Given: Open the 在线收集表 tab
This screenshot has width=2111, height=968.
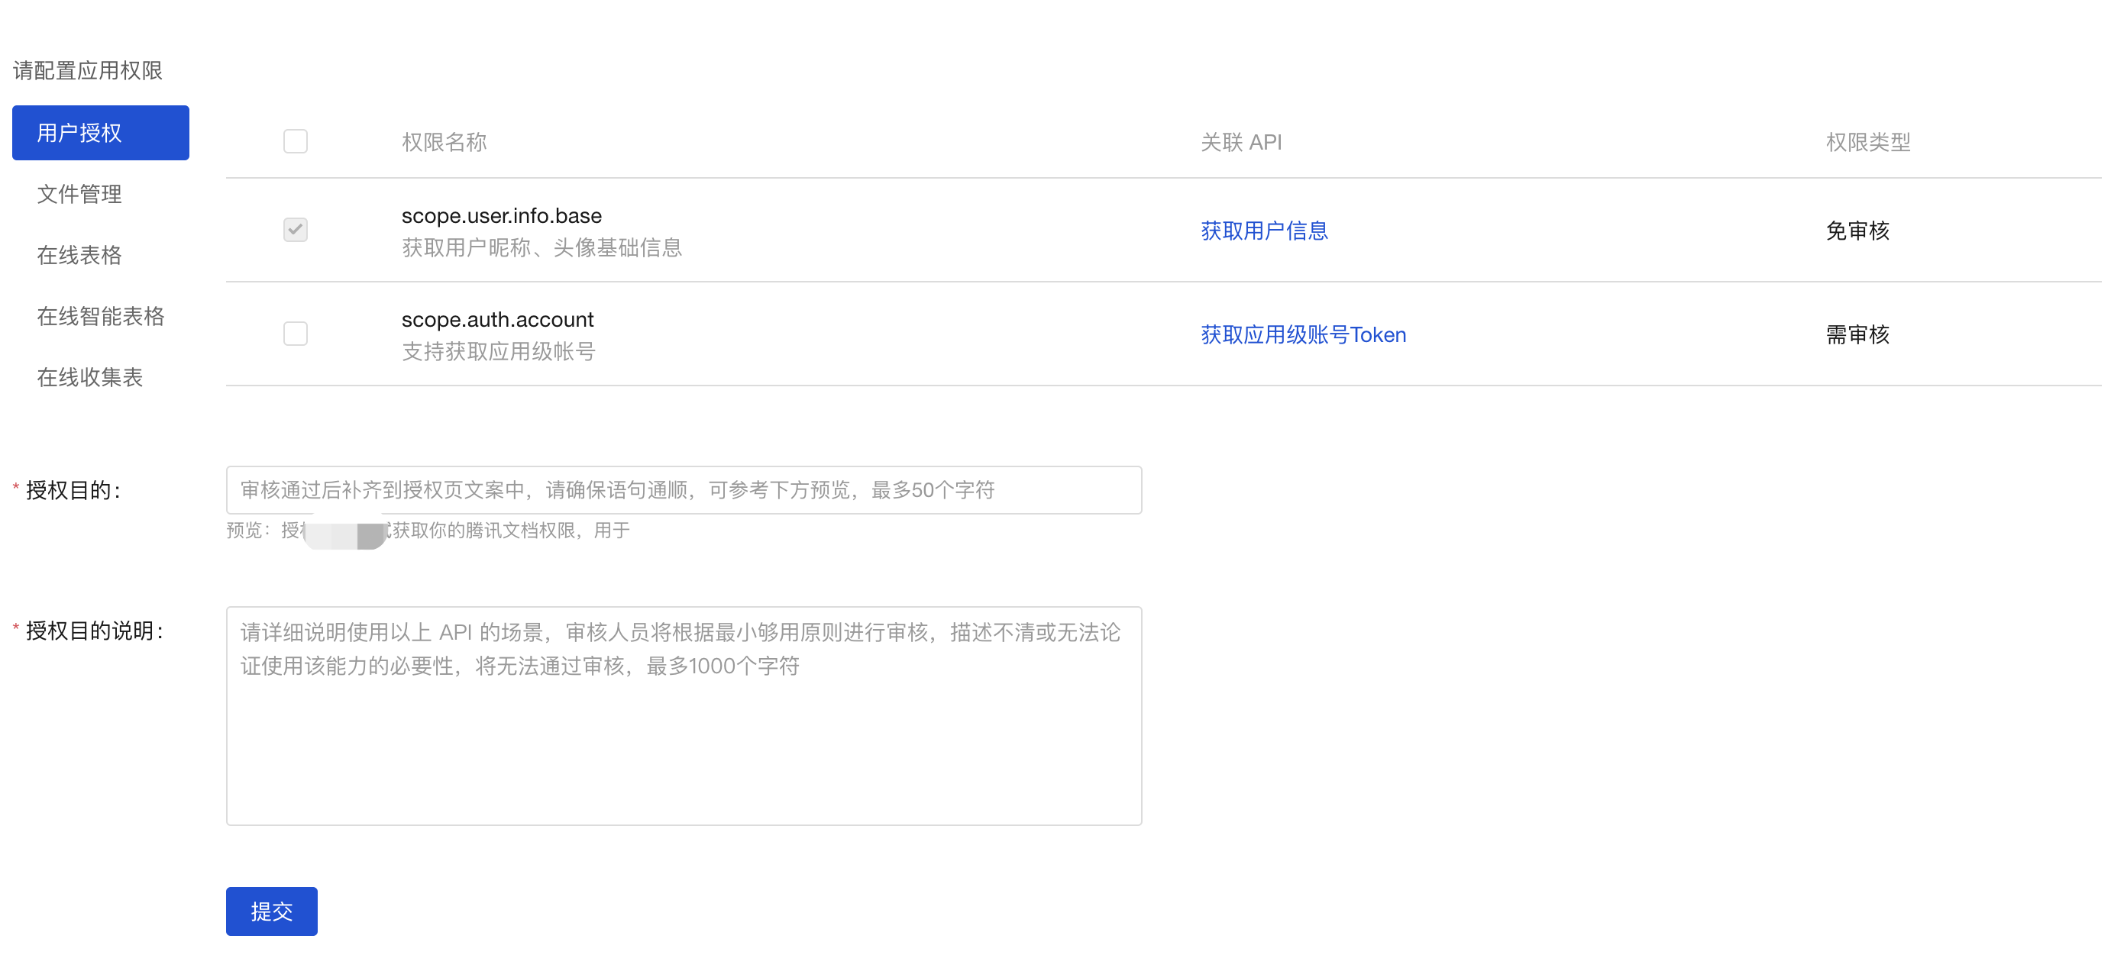Looking at the screenshot, I should click(x=89, y=376).
